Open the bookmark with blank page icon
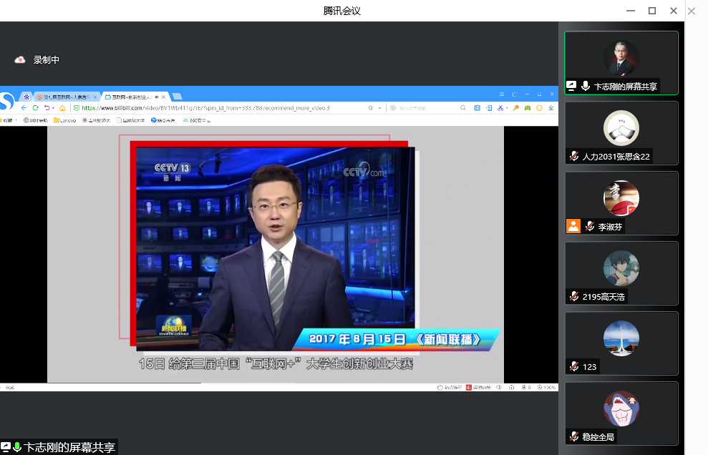This screenshot has height=455, width=708. 131,120
